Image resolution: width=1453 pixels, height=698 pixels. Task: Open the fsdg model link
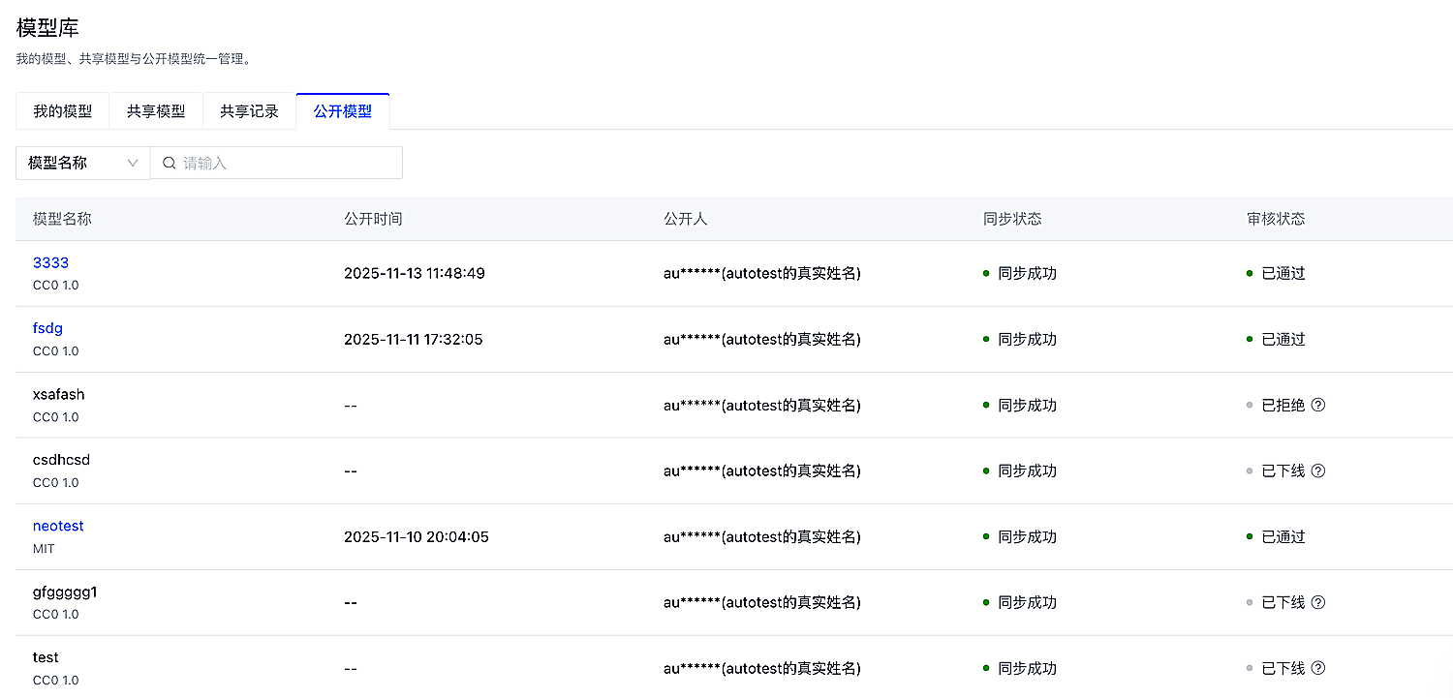[x=47, y=328]
